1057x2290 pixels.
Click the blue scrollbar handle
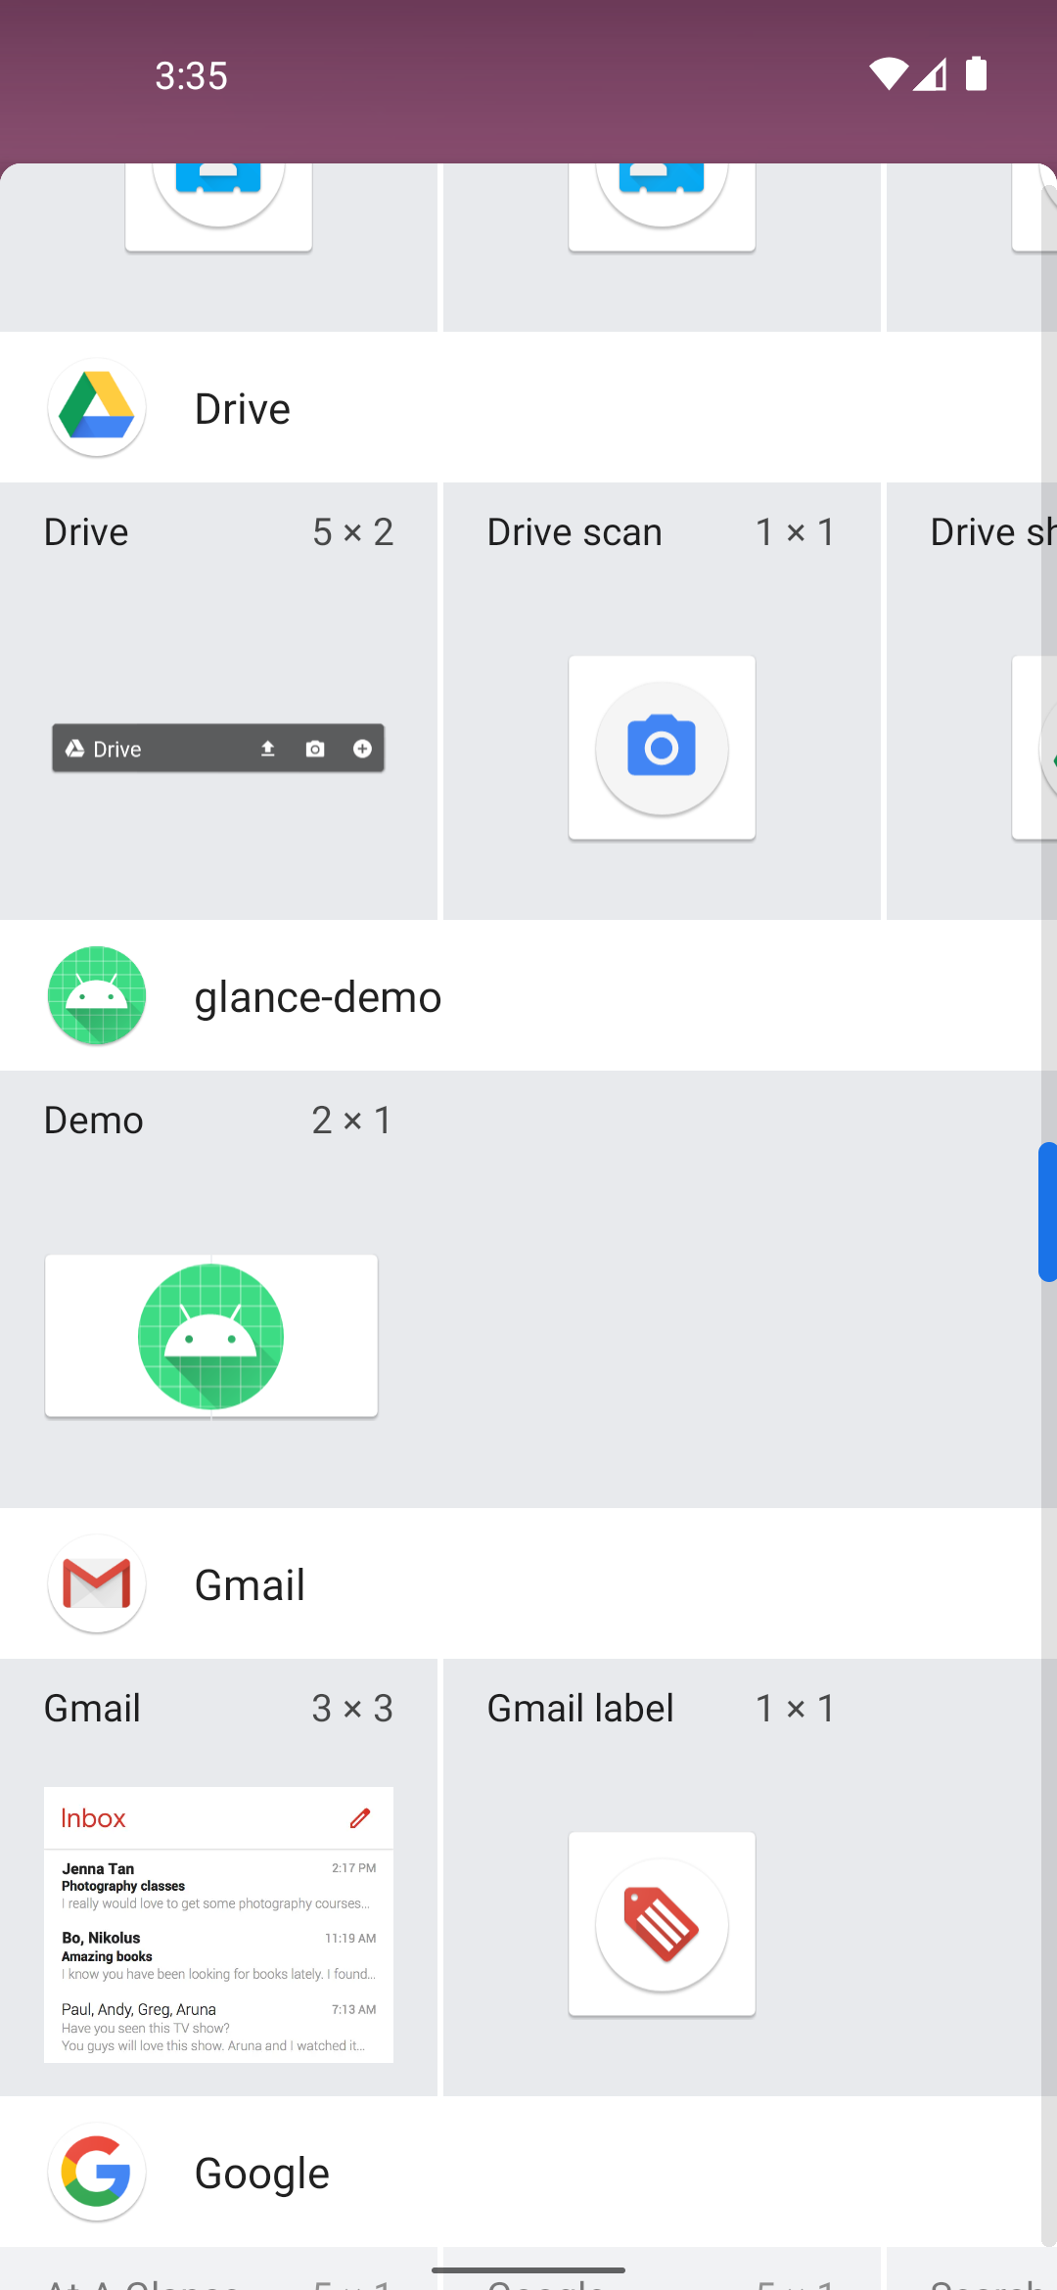point(1047,1212)
